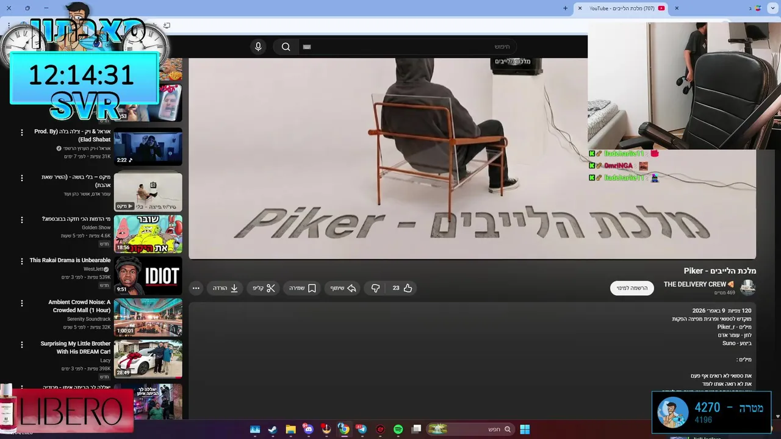This screenshot has width=781, height=439.
Task: Open options menu for Ambient Crowd Noise video
Action: click(x=22, y=303)
